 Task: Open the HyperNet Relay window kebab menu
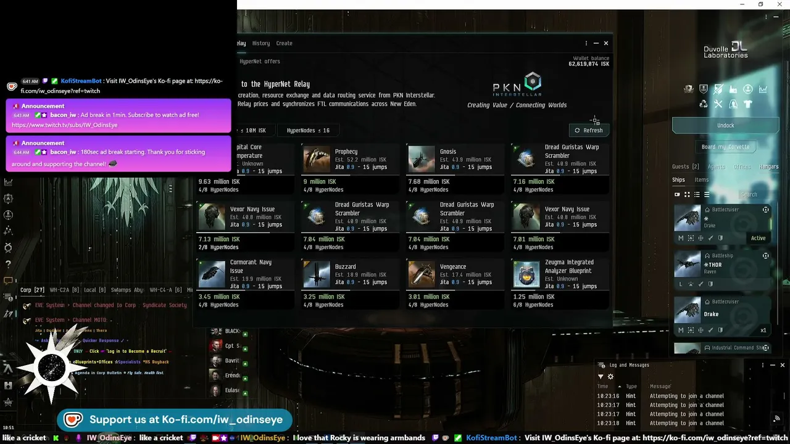point(586,43)
